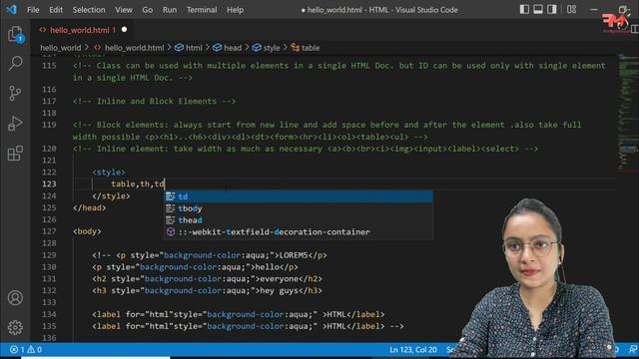Screen dimensions: 639x359
Task: Select thead autocomplete suggestion
Action: pyautogui.click(x=299, y=220)
